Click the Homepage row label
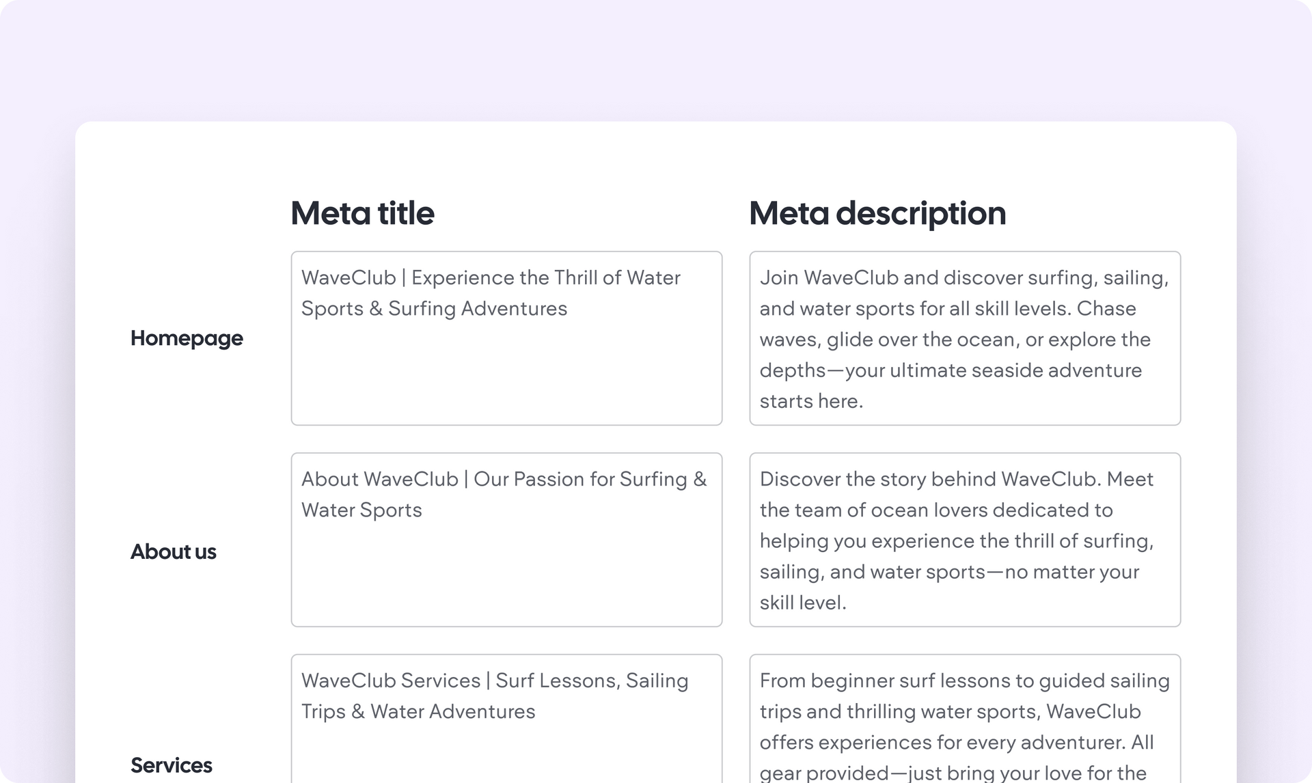 click(187, 338)
